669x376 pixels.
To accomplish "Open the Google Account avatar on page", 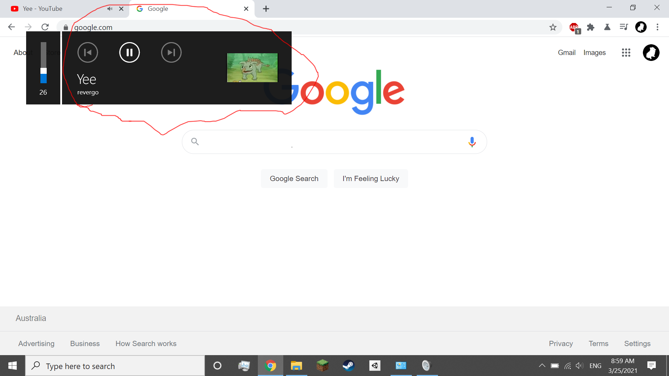I will coord(651,53).
